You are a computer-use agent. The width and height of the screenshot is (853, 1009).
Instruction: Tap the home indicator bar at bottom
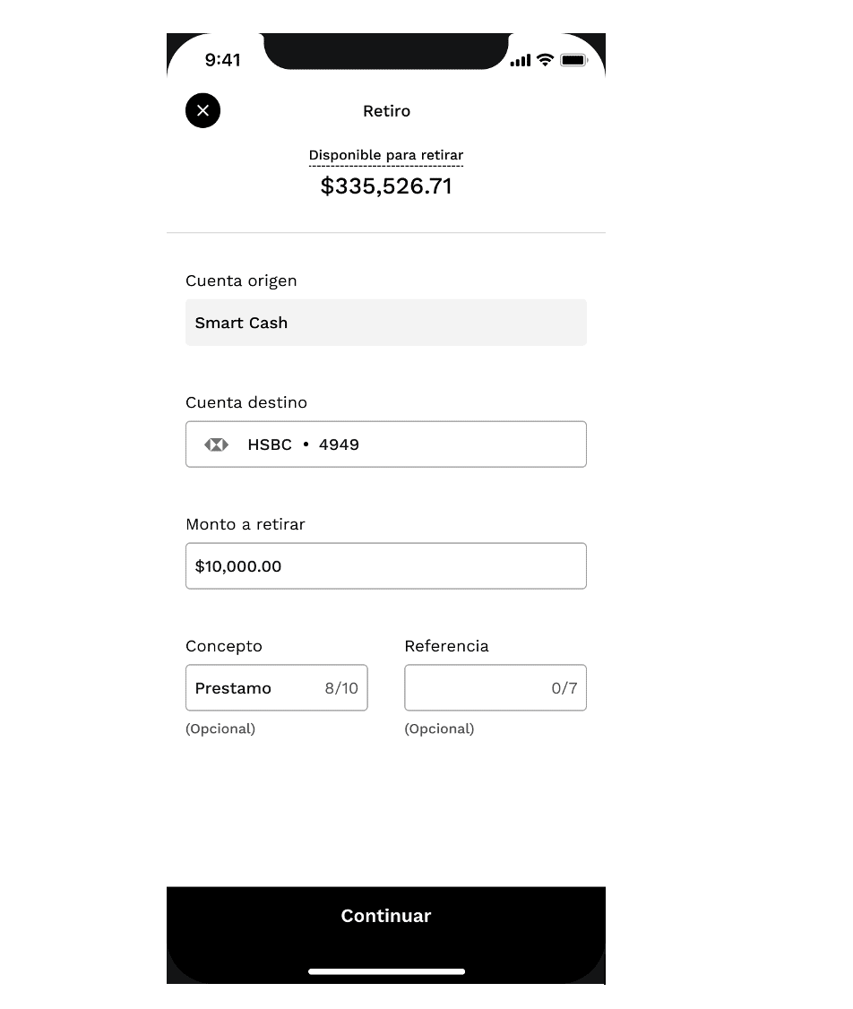[386, 971]
